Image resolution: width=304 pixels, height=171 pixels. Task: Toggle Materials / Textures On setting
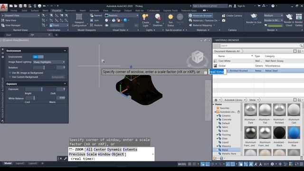pos(205,20)
